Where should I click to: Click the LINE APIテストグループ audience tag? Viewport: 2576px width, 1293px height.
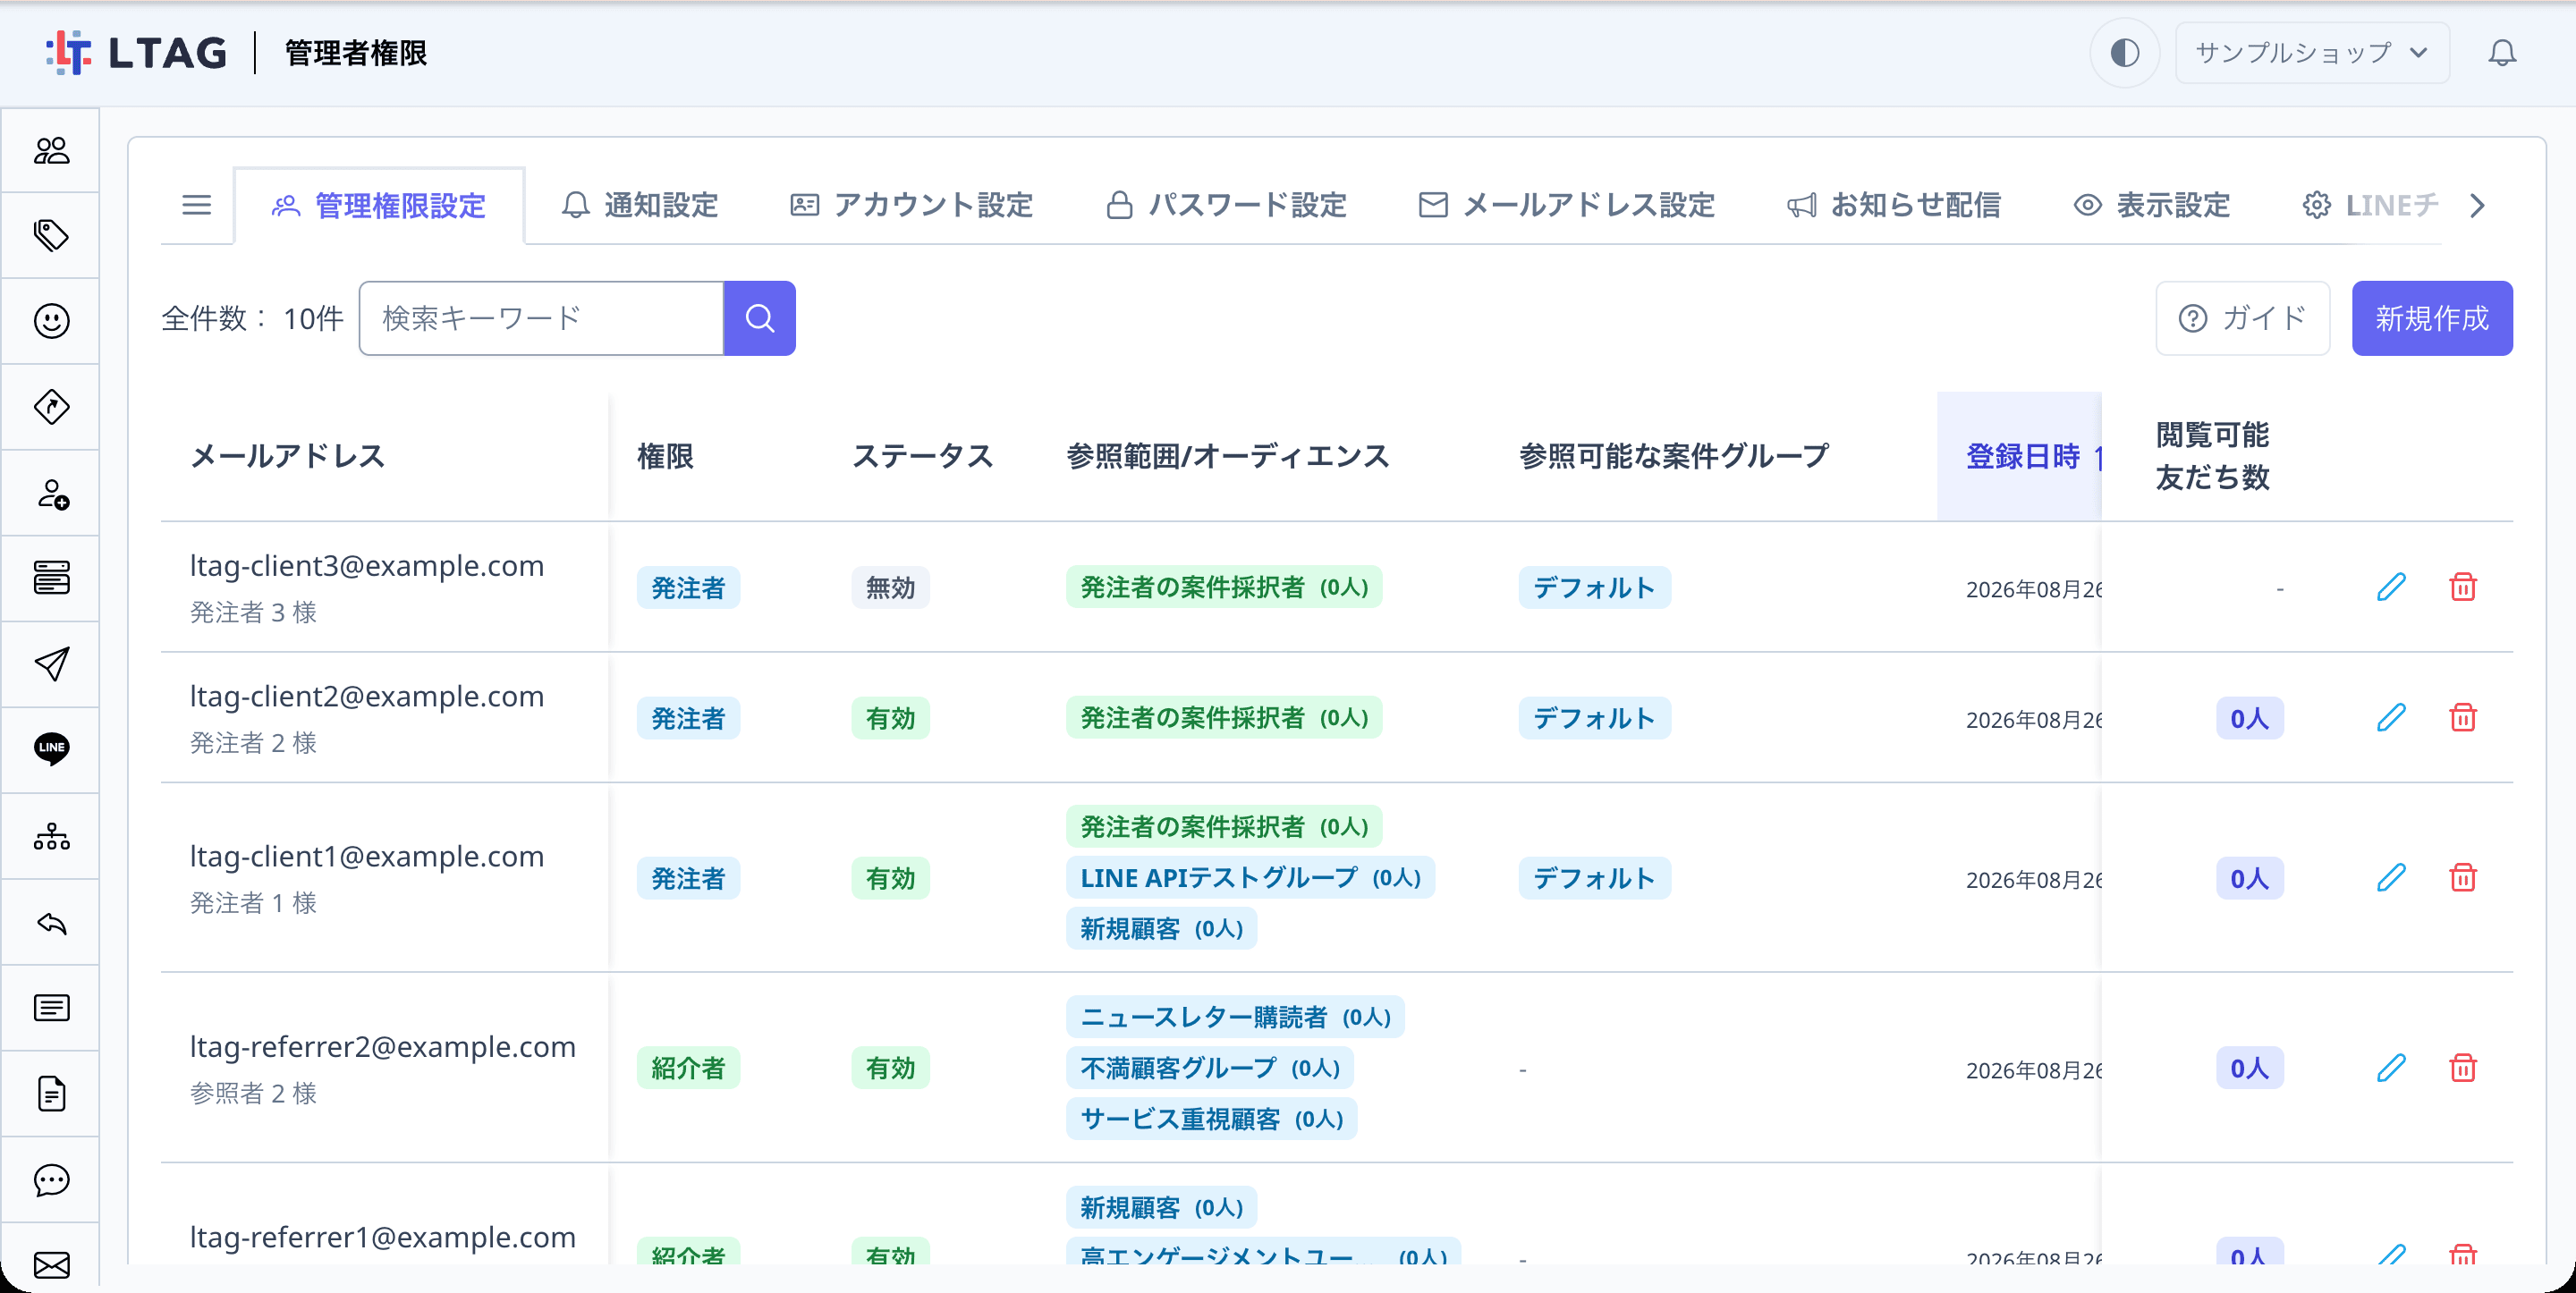coord(1250,878)
